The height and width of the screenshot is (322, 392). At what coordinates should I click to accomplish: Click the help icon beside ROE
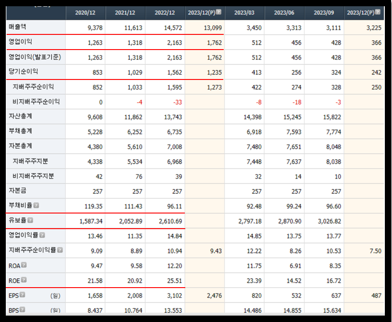[x=24, y=280]
